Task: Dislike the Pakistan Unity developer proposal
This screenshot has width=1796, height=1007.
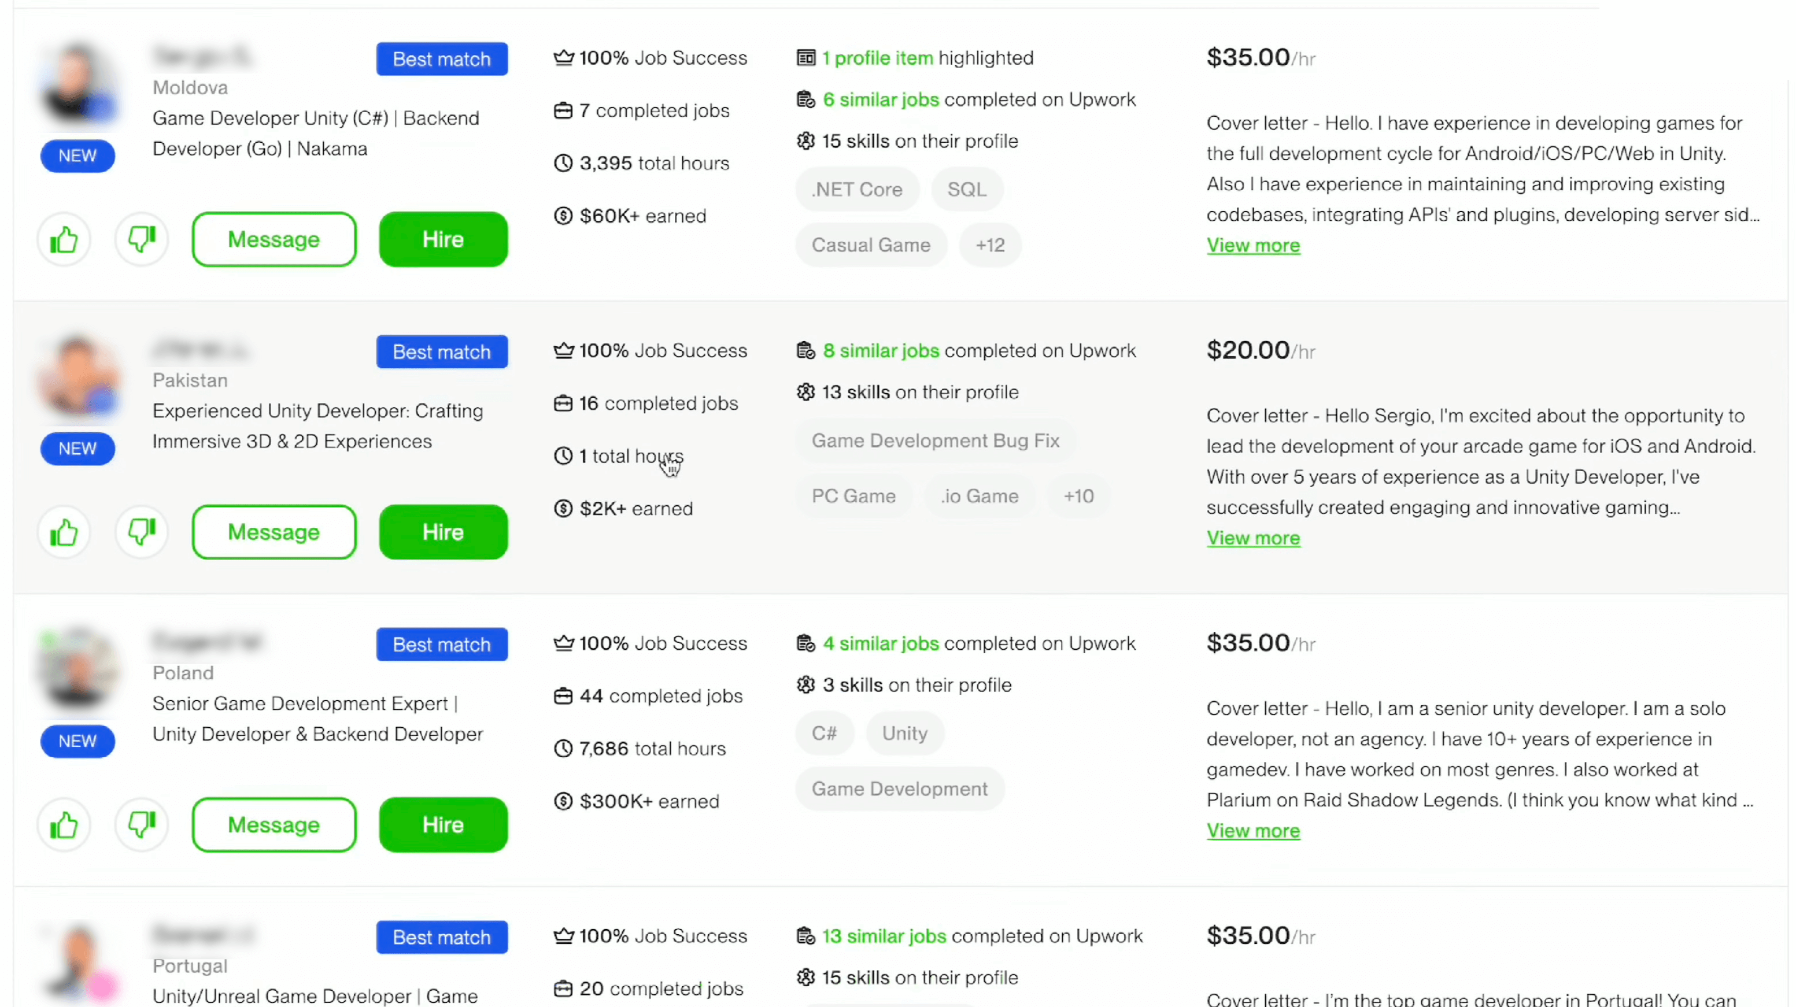Action: (x=142, y=532)
